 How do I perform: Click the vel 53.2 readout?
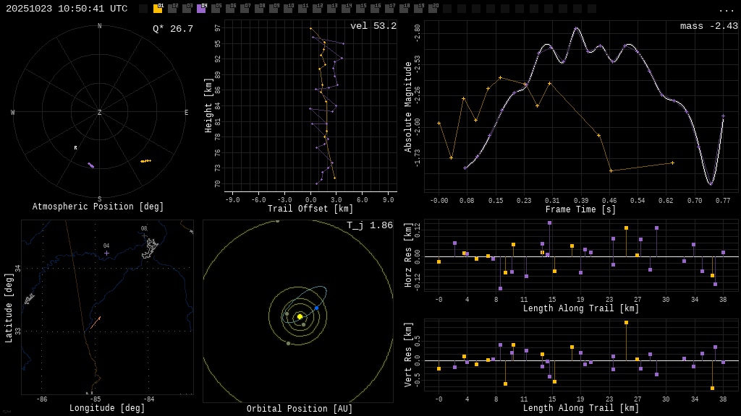pos(373,26)
